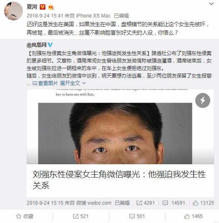Click 收藏 to favorite this post
Viewport: 219px width, 223px height.
pos(25,216)
